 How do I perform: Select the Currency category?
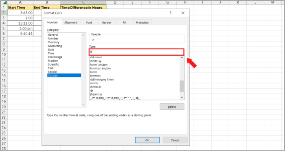tap(64, 42)
